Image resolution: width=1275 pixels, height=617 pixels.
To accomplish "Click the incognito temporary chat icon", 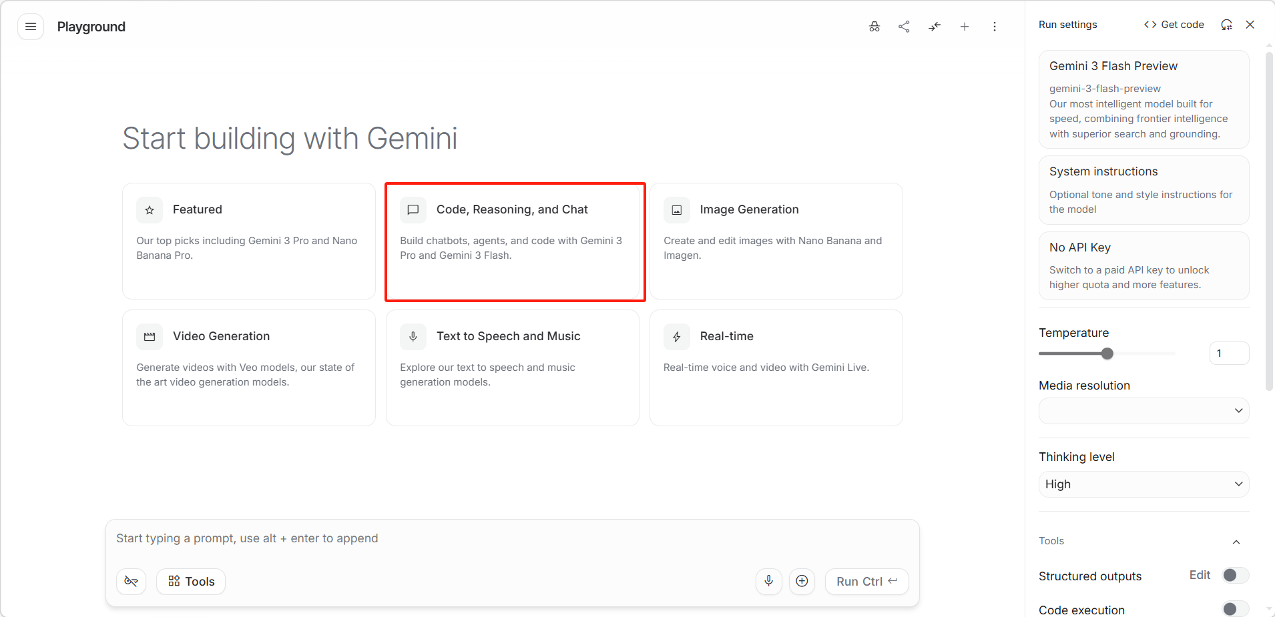I will tap(874, 27).
